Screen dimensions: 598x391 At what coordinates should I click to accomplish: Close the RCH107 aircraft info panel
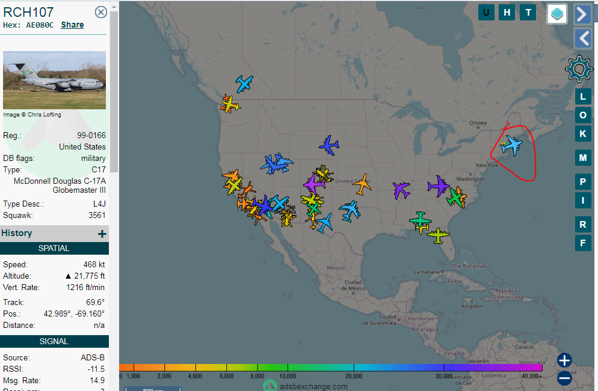pyautogui.click(x=100, y=12)
